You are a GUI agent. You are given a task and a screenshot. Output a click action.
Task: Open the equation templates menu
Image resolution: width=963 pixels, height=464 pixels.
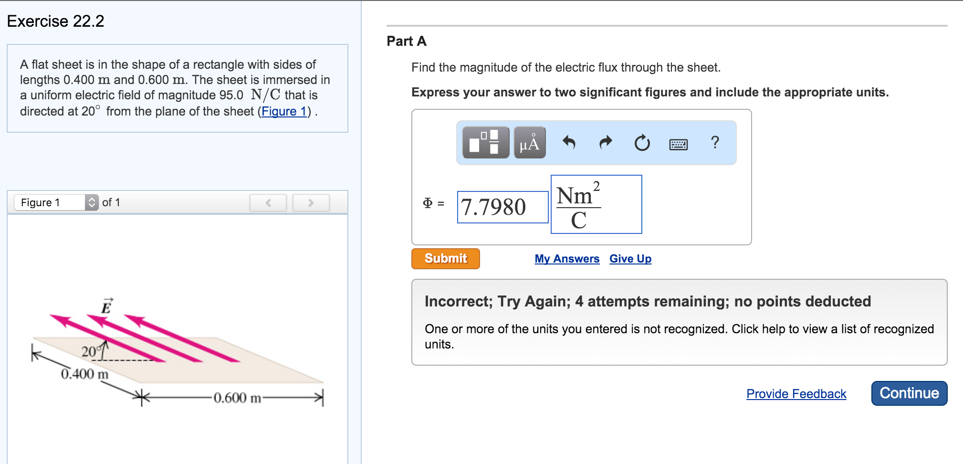pos(485,143)
